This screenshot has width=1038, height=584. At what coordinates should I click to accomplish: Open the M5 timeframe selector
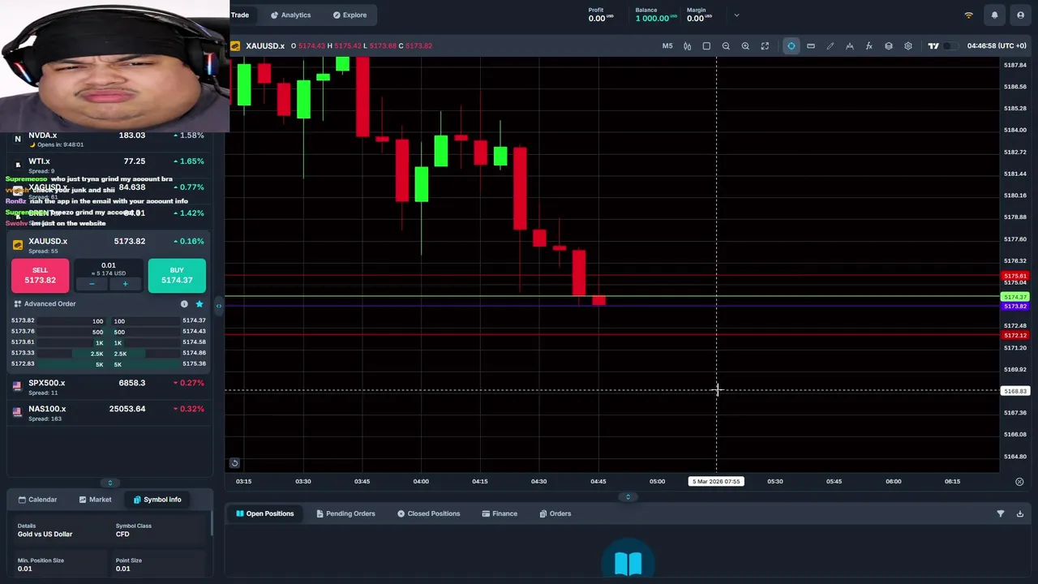pos(667,46)
